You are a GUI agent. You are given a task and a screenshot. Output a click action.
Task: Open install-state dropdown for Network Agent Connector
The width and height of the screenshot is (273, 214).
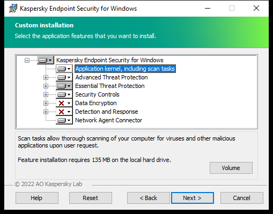64,120
